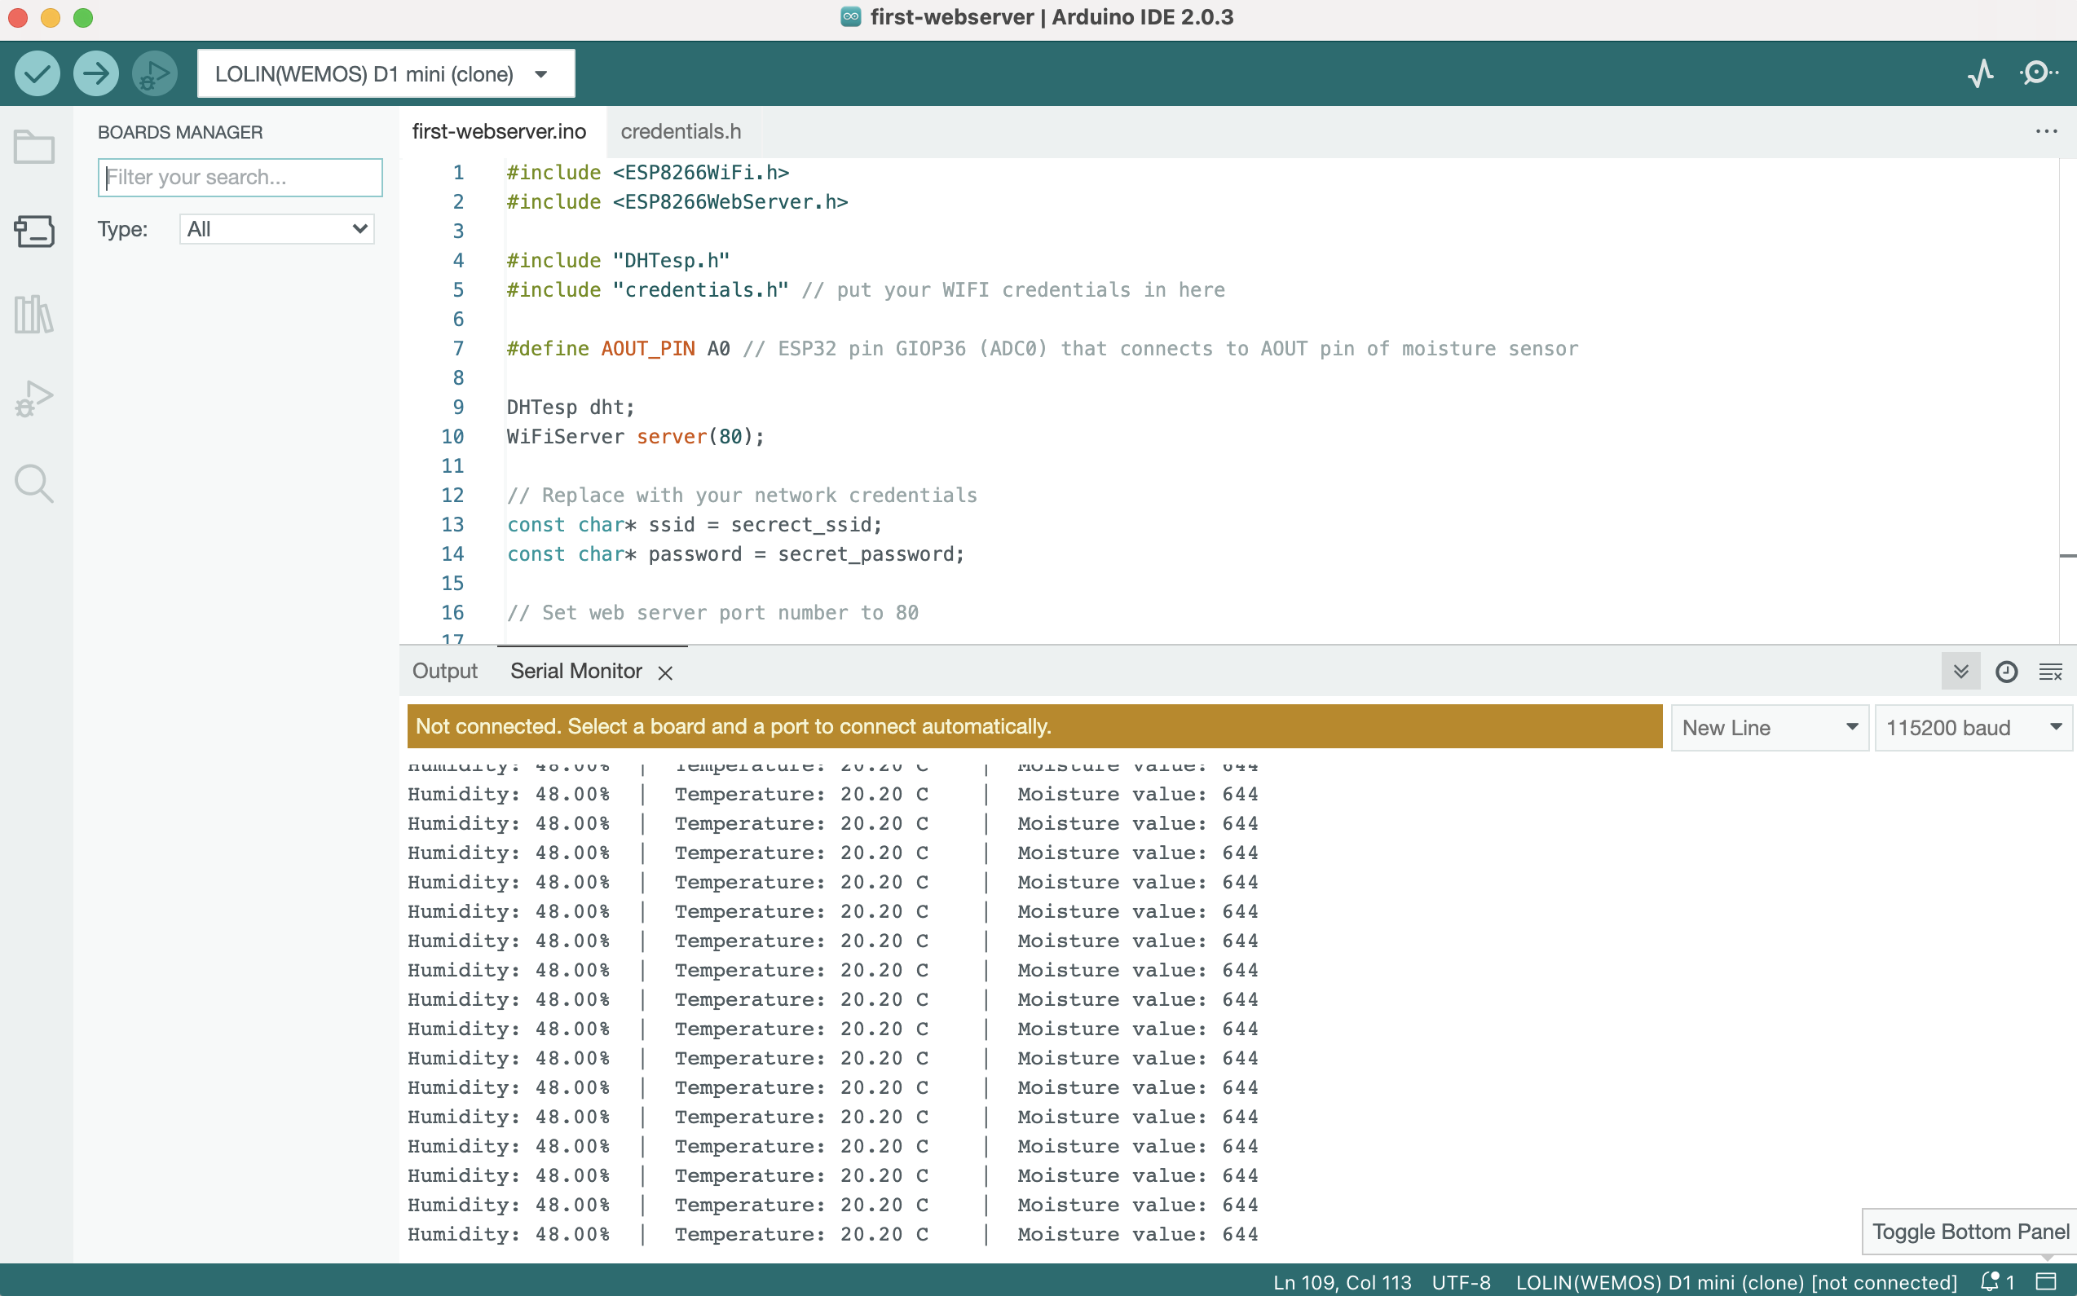Click the "DHTesp.h" include text
The image size is (2077, 1296).
coord(671,261)
